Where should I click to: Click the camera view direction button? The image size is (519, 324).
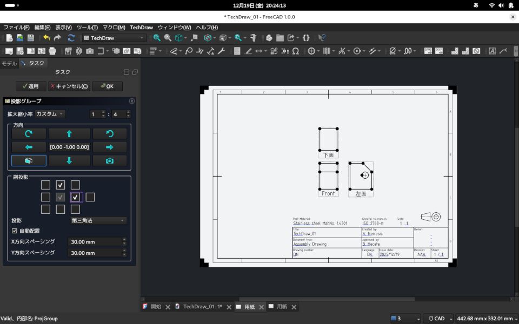click(x=110, y=161)
